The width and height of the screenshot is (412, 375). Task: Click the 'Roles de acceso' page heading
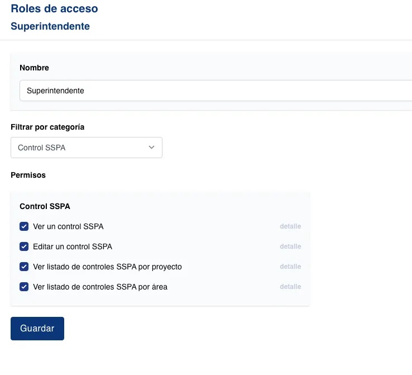[54, 9]
